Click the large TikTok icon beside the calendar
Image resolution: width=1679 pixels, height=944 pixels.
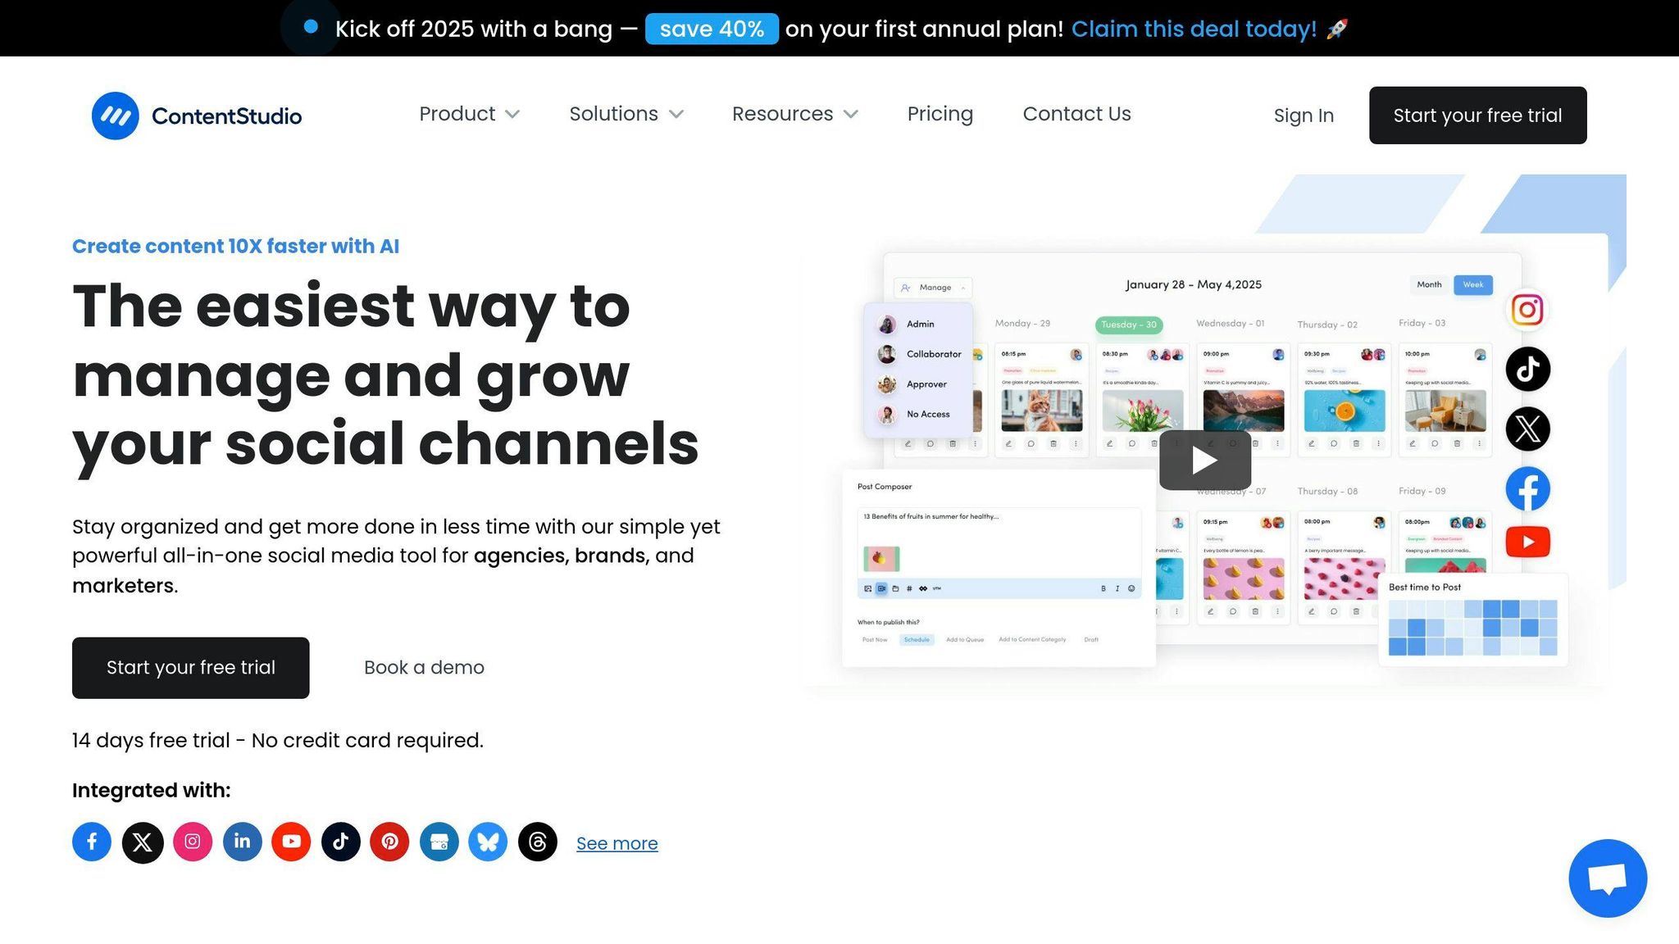(x=1527, y=369)
